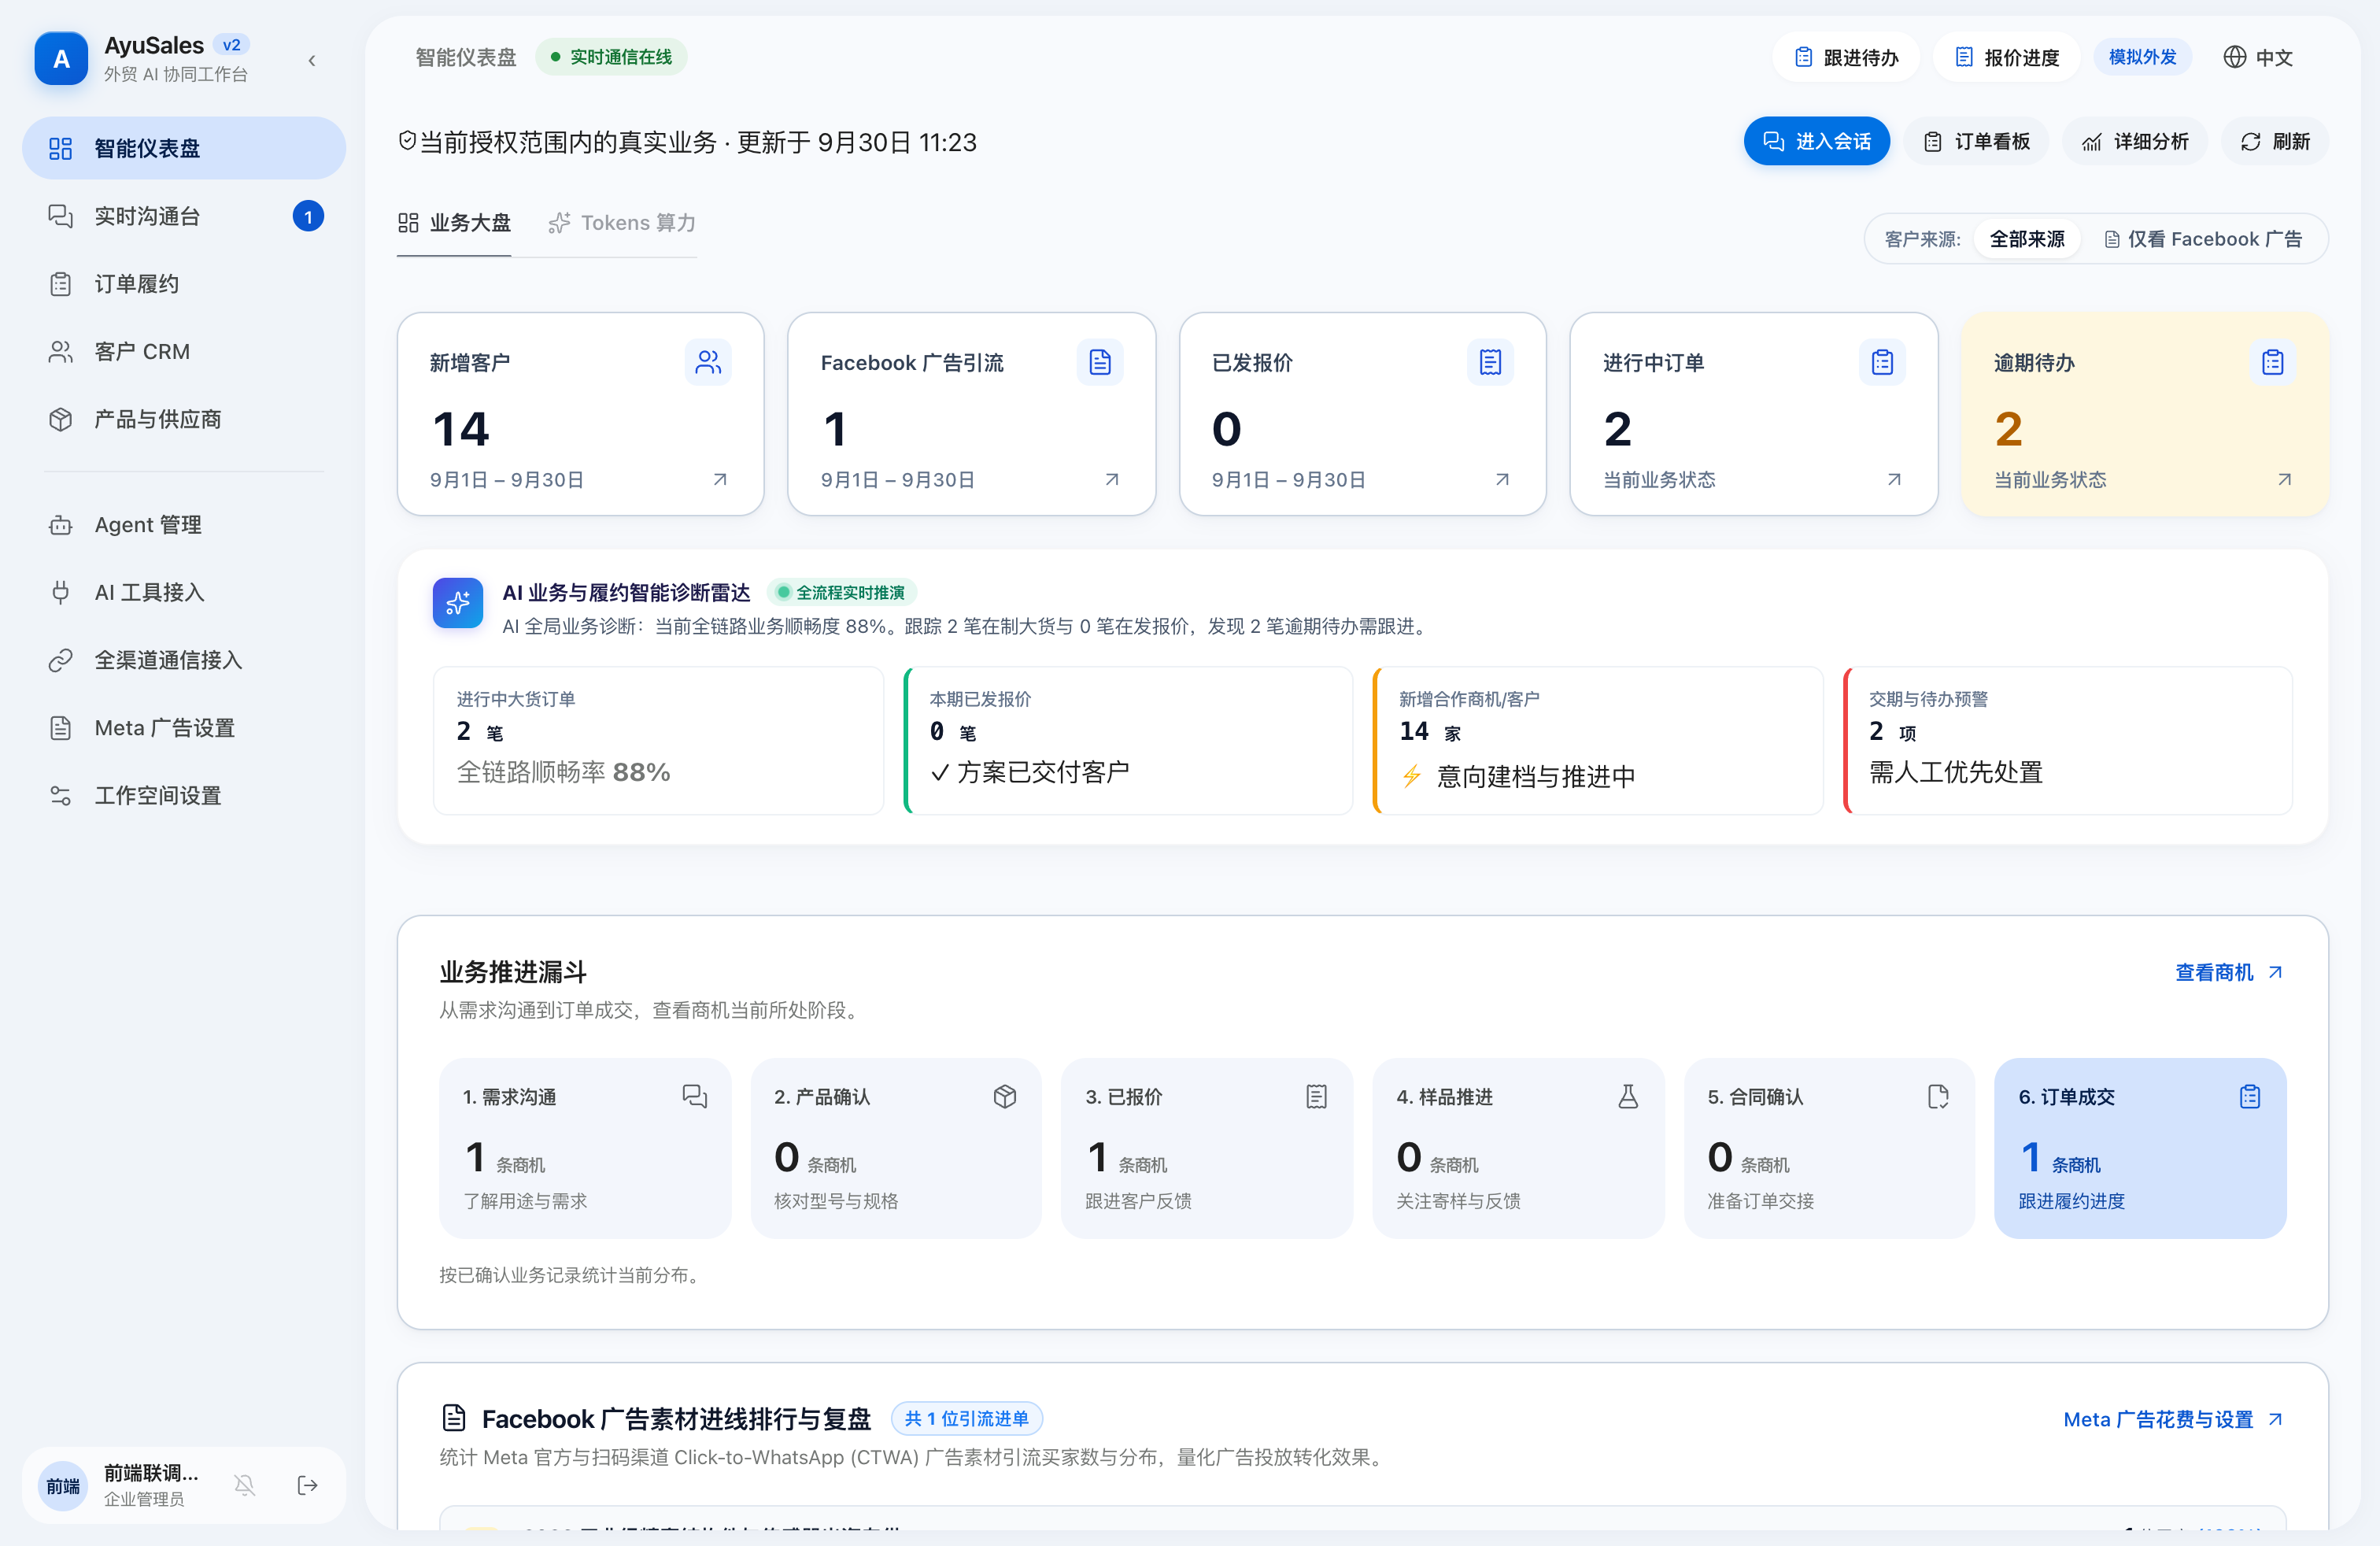Open 订单履约 in the sidebar
2380x1546 pixels.
coord(184,284)
